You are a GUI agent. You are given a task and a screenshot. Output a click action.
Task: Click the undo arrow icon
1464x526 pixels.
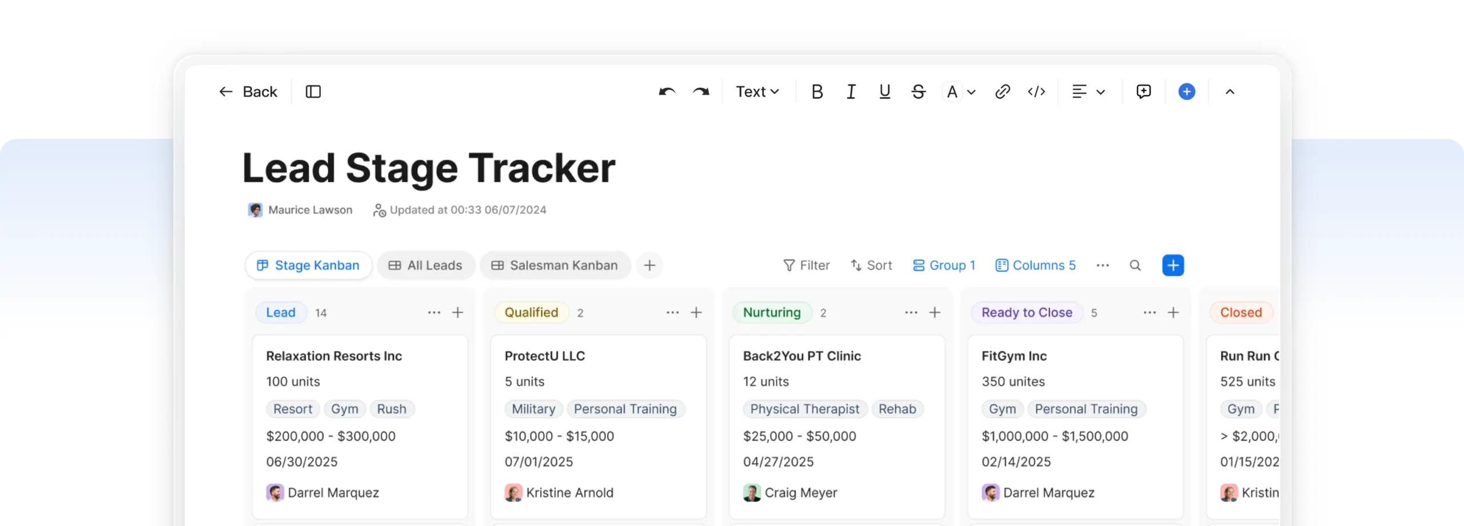667,91
